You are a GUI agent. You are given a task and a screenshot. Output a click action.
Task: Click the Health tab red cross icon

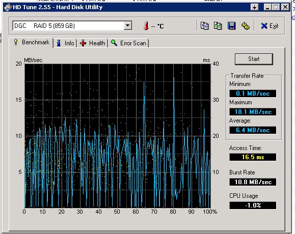click(x=83, y=43)
